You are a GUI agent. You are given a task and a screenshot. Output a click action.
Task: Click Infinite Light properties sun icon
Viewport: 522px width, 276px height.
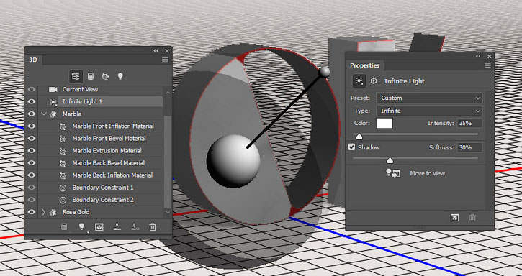359,81
